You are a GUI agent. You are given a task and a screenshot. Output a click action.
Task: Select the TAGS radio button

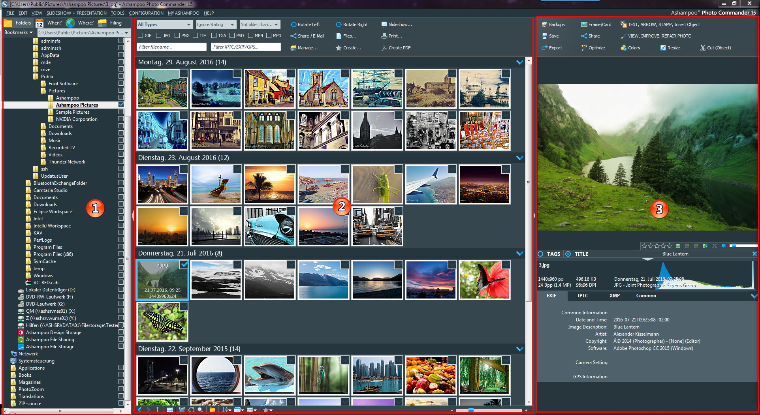tap(540, 254)
